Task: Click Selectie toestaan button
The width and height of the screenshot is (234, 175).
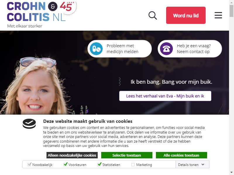Action: tap(127, 155)
